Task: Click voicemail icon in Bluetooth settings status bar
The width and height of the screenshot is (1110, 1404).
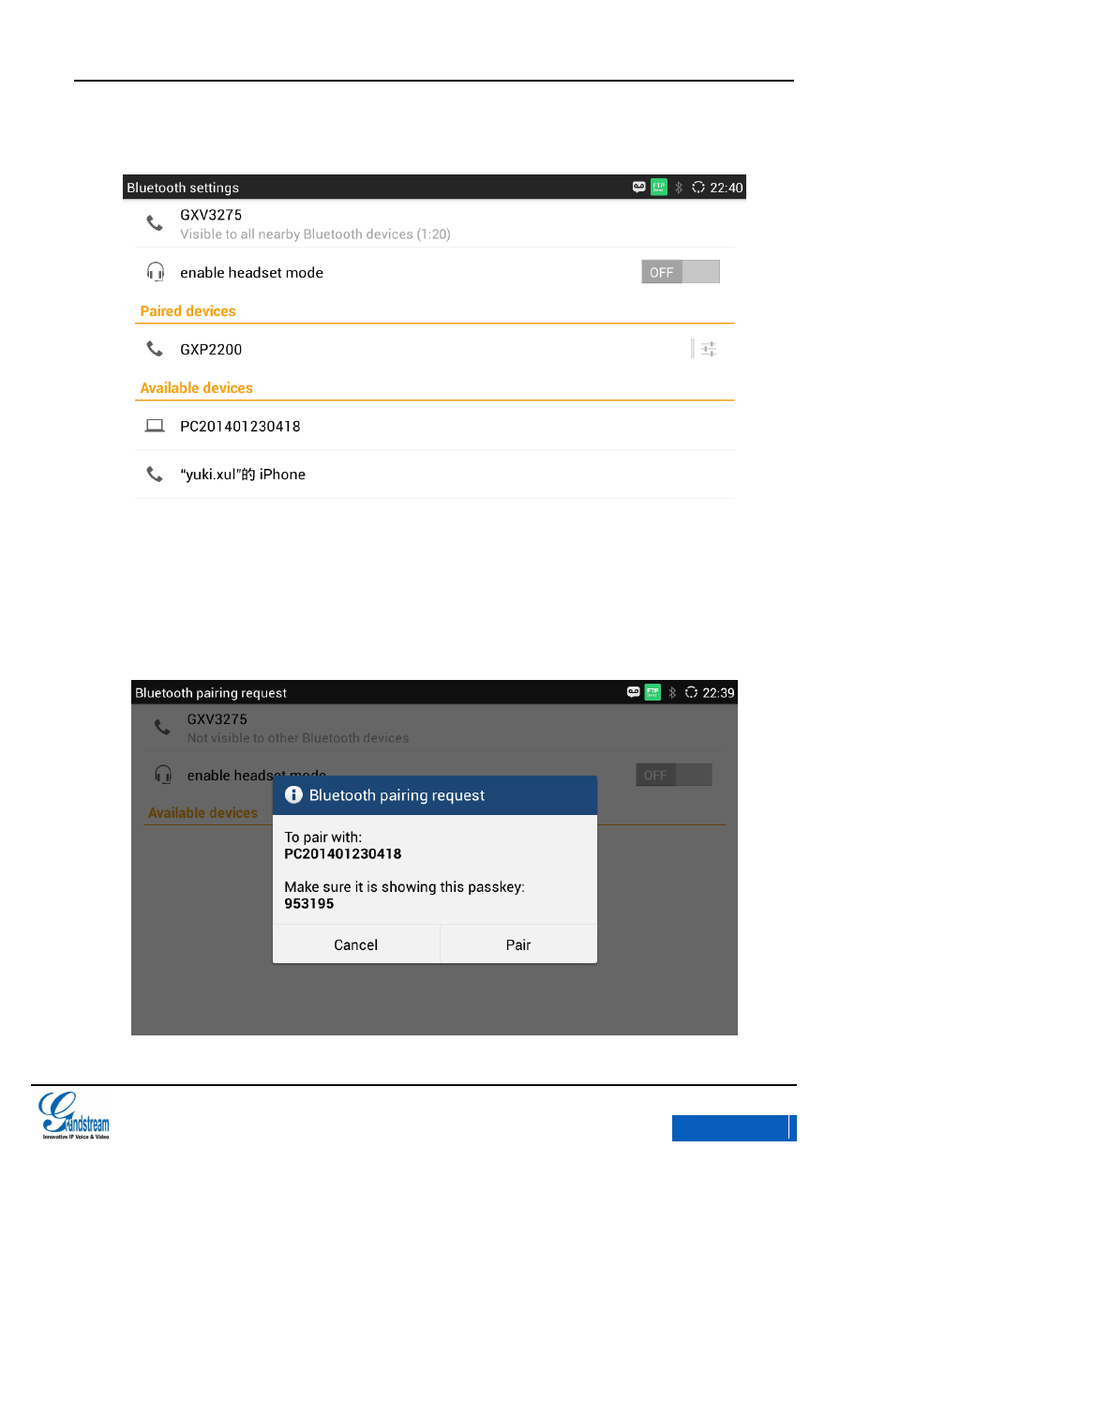Action: (638, 188)
